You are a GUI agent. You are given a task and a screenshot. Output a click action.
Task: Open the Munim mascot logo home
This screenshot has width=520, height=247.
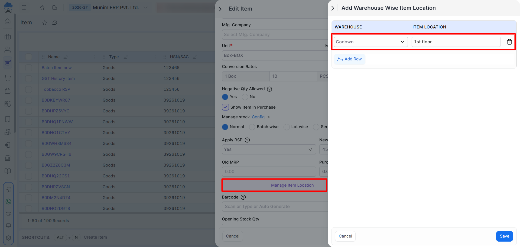point(8,7)
